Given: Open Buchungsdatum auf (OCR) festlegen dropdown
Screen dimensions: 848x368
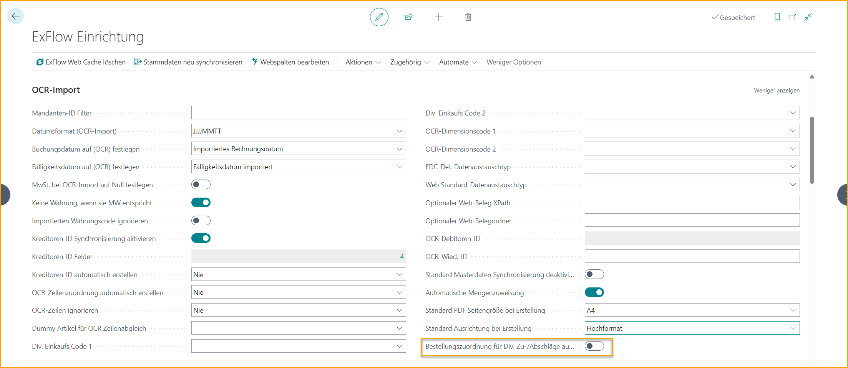Looking at the screenshot, I should tap(400, 149).
